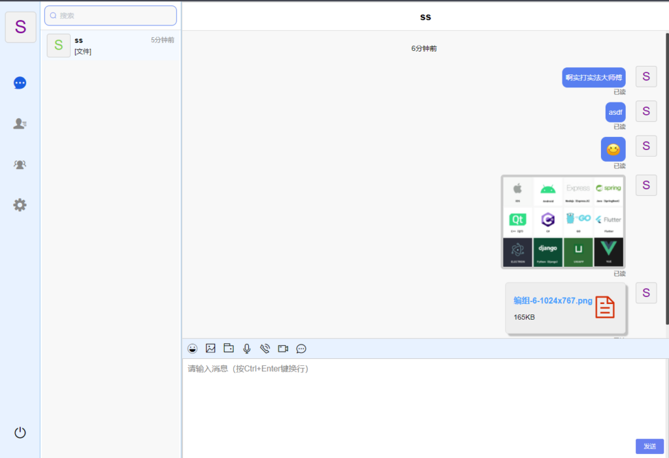Image resolution: width=669 pixels, height=458 pixels.
Task: Select the ss conversation name in list
Action: [x=78, y=40]
